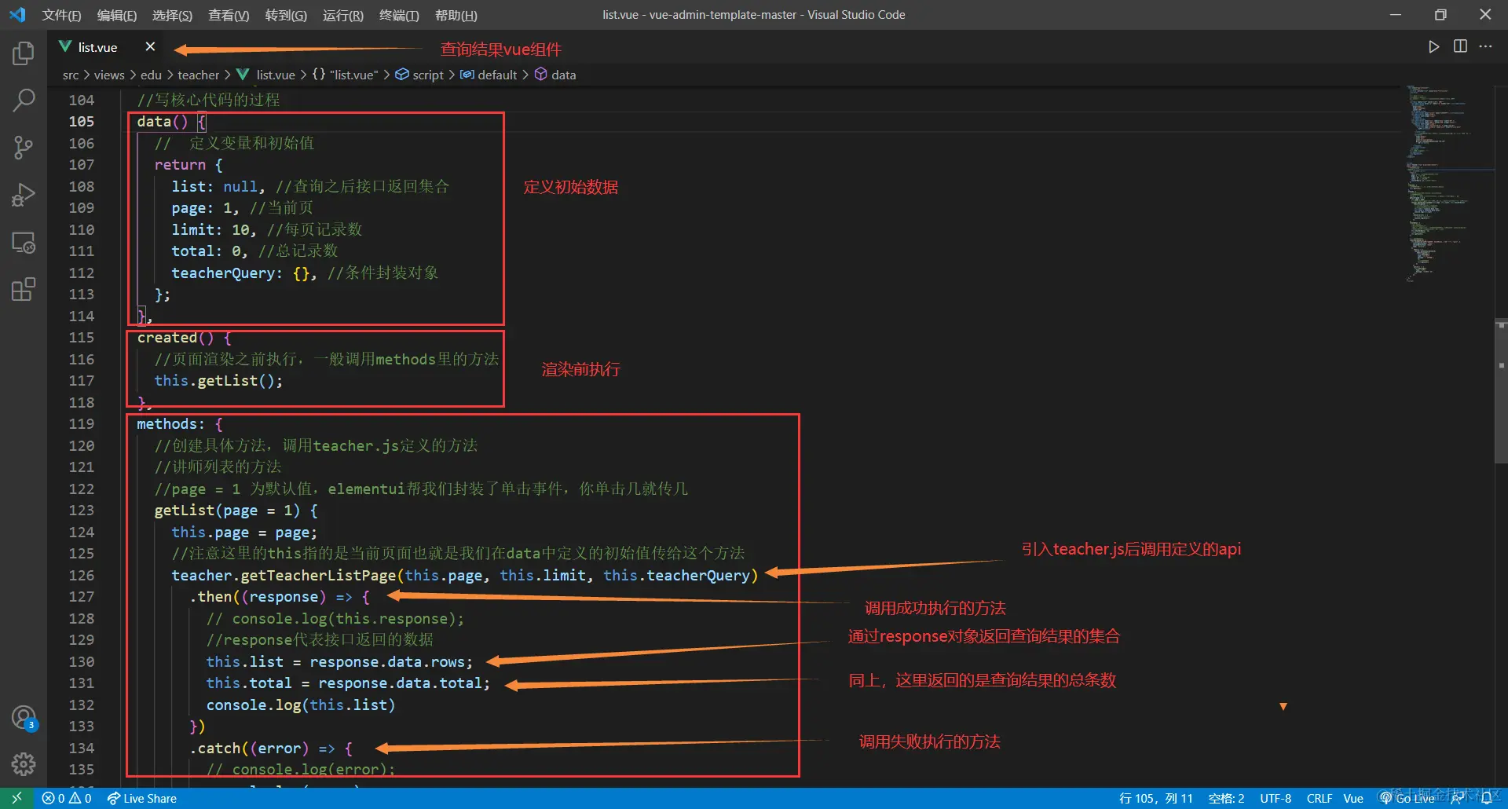The height and width of the screenshot is (809, 1508).
Task: Open the Search sidebar icon
Action: [23, 100]
